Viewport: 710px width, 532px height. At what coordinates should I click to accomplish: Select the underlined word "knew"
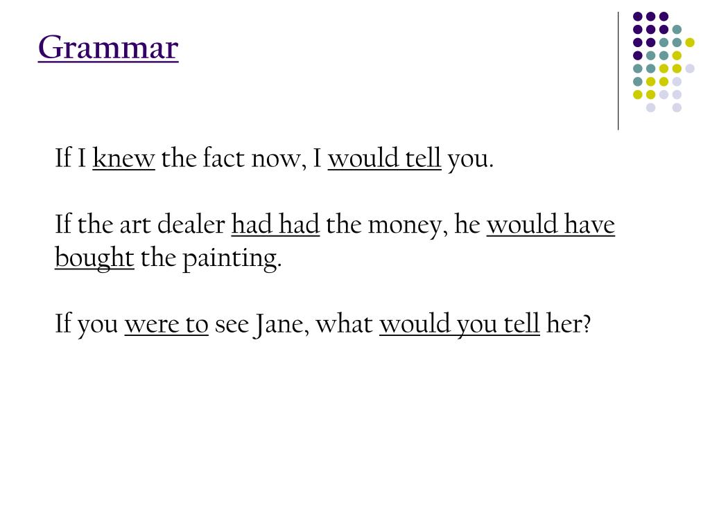[x=124, y=159]
